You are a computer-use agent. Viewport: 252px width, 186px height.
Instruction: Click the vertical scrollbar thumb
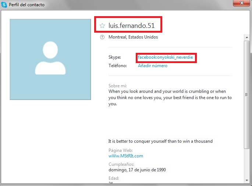(247, 95)
